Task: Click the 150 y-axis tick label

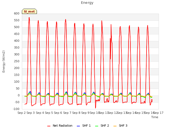Action: 17,75
